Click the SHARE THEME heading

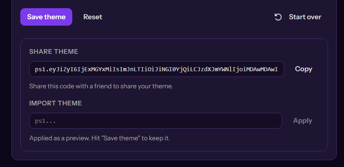point(53,52)
